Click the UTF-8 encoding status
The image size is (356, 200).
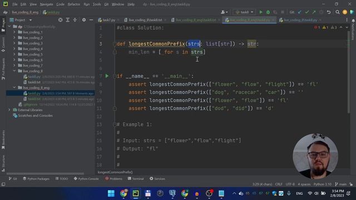pyautogui.click(x=290, y=184)
